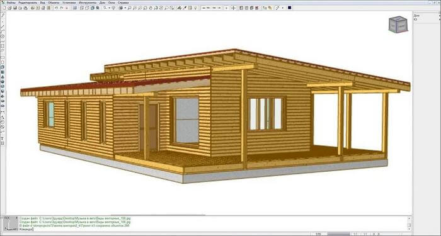This screenshot has width=441, height=236.
Task: Open the Редактировать menu
Action: (x=28, y=3)
